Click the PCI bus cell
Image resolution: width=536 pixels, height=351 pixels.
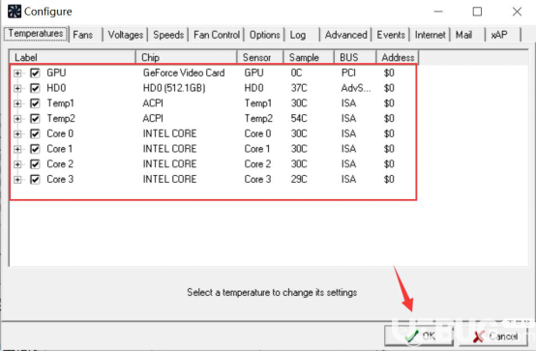click(x=348, y=73)
